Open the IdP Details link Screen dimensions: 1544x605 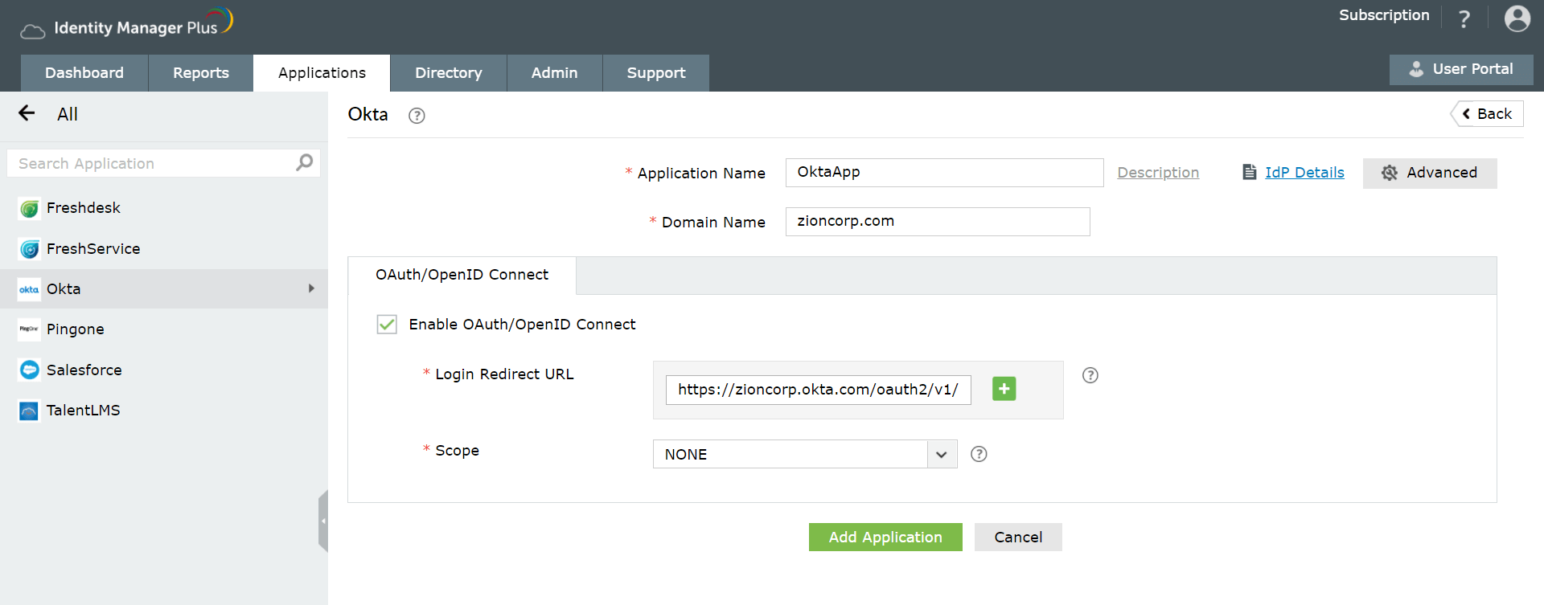[x=1304, y=173]
